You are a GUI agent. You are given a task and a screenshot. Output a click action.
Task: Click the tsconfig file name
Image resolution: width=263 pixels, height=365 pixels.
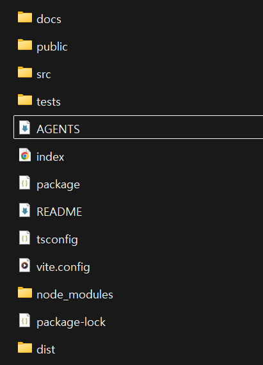[57, 239]
